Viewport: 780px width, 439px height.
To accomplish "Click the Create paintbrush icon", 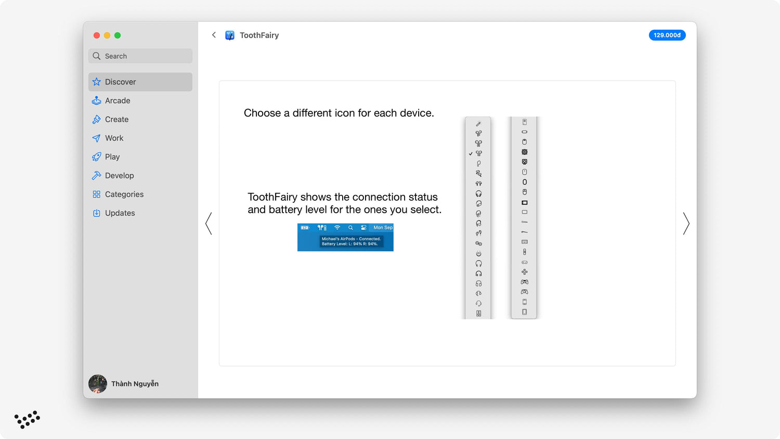I will (97, 119).
